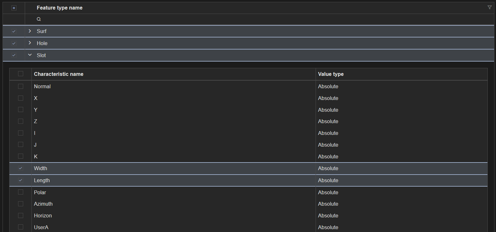
Task: Click the search magnifier icon
Action: coord(39,19)
